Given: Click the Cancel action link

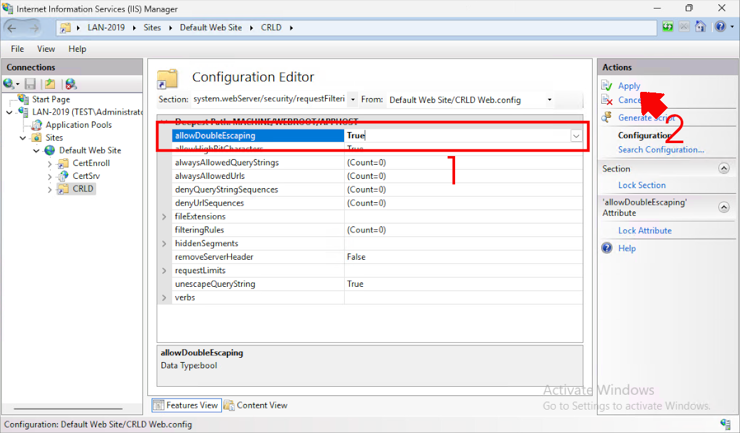Looking at the screenshot, I should [x=631, y=101].
